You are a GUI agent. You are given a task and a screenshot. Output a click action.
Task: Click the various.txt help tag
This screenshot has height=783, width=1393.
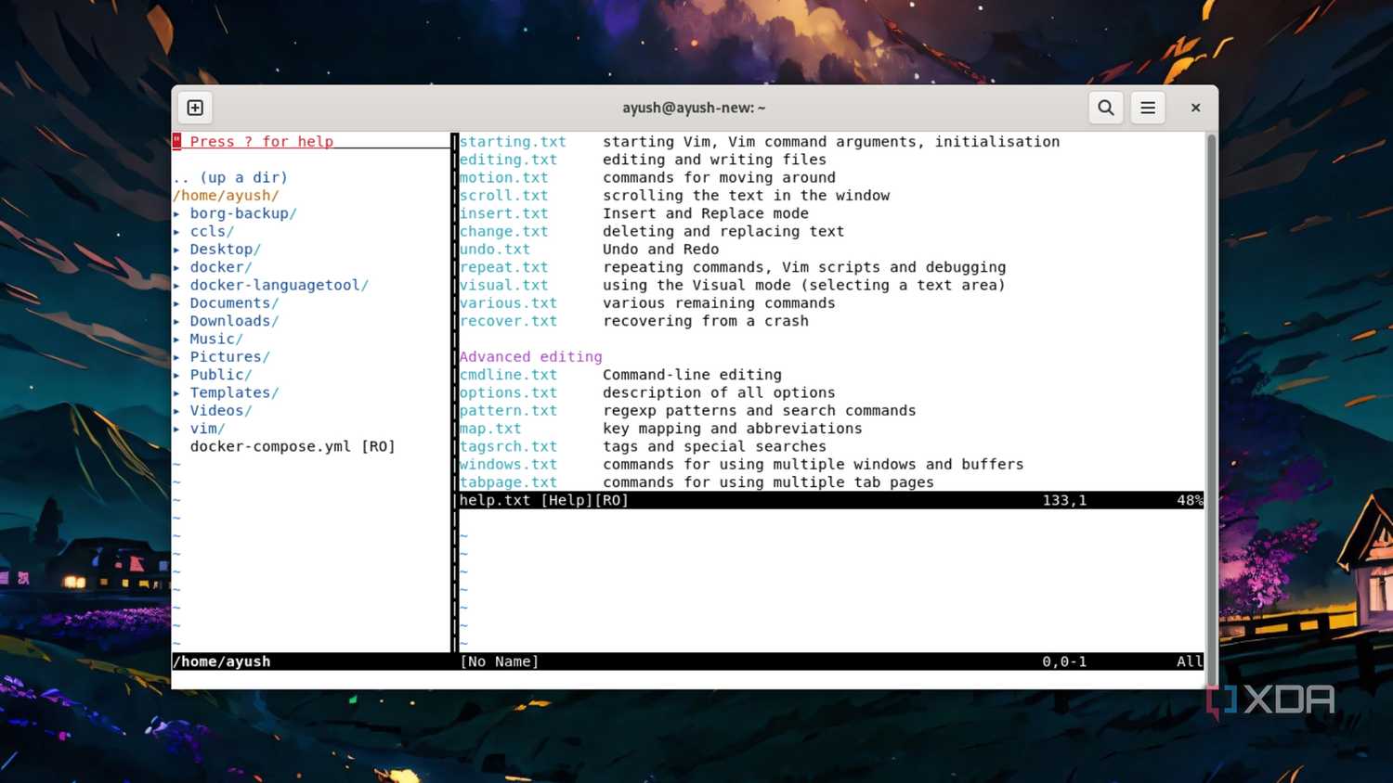(508, 303)
